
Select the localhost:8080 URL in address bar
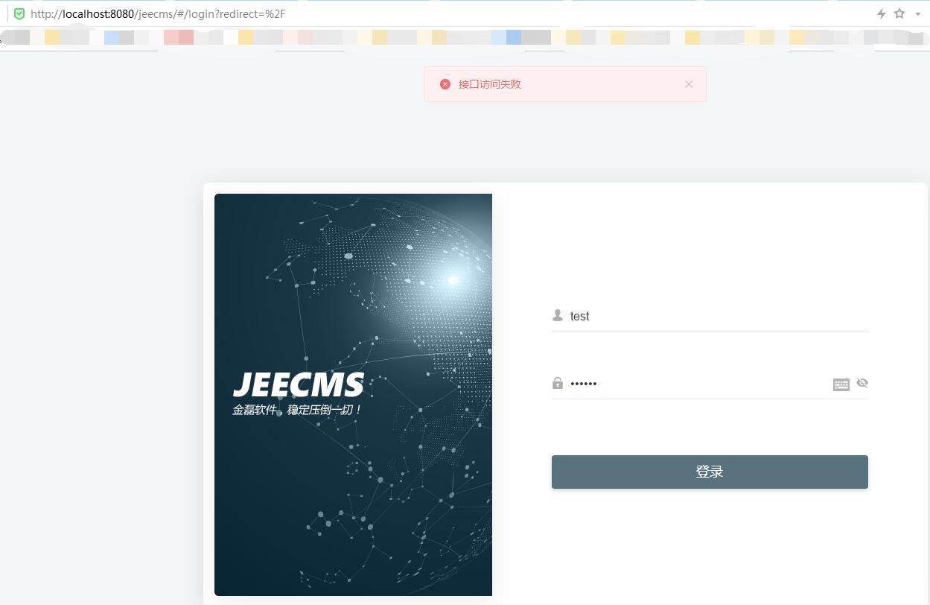tap(157, 14)
